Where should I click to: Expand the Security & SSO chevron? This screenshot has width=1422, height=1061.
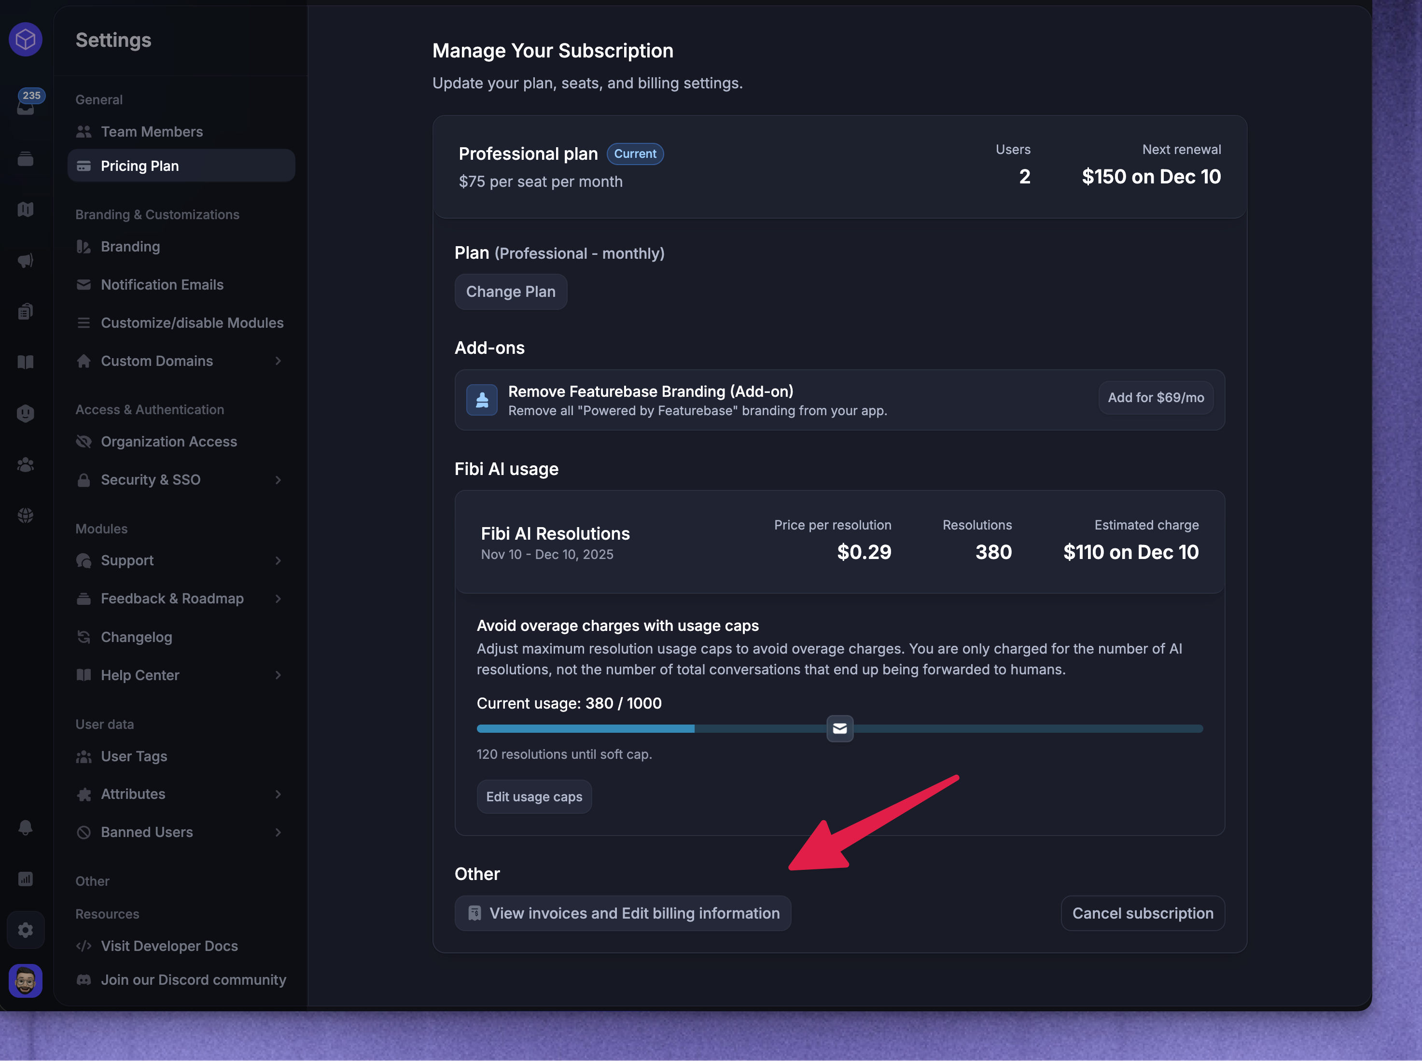pyautogui.click(x=278, y=480)
